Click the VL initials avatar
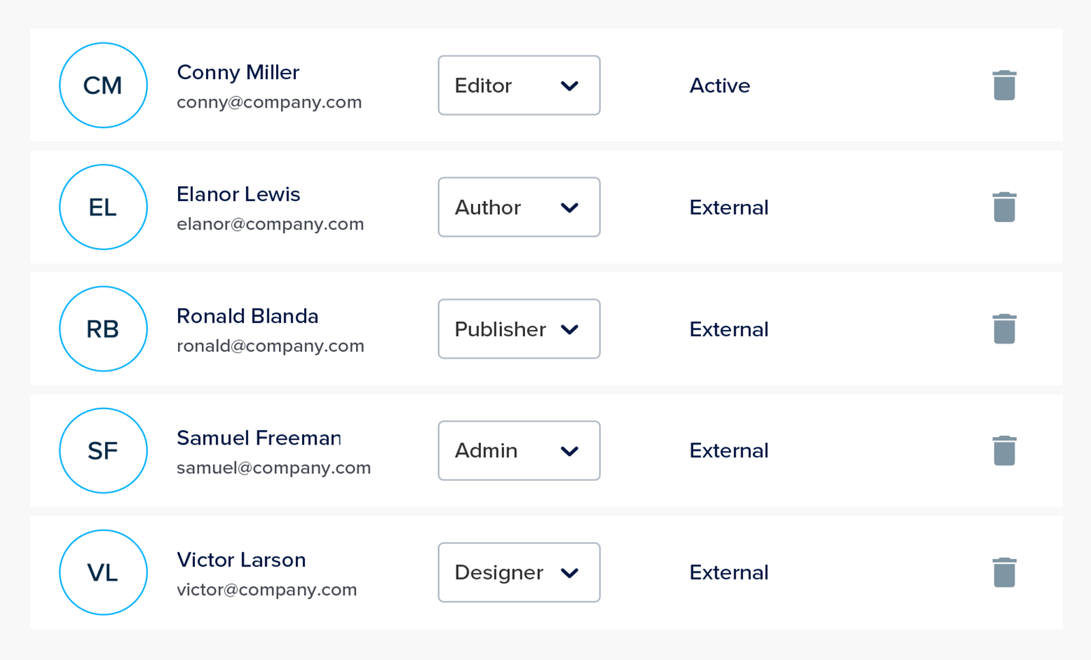This screenshot has height=660, width=1091. [103, 572]
